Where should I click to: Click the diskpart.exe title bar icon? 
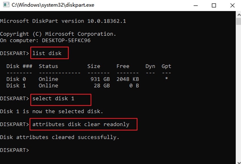pyautogui.click(x=6, y=5)
